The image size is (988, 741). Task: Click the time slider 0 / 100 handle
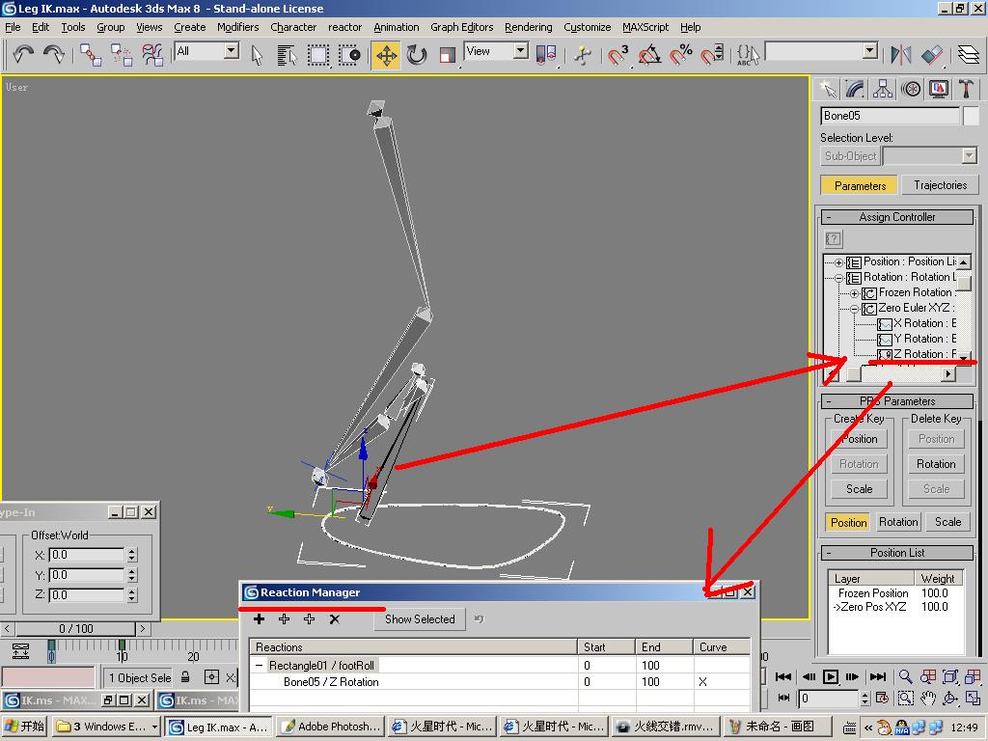pyautogui.click(x=75, y=629)
